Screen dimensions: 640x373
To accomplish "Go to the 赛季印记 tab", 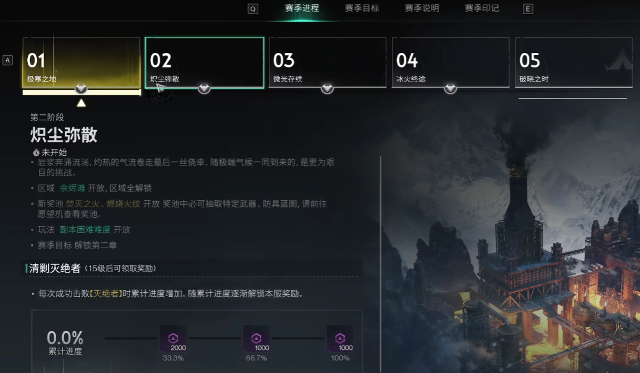I will [x=482, y=8].
